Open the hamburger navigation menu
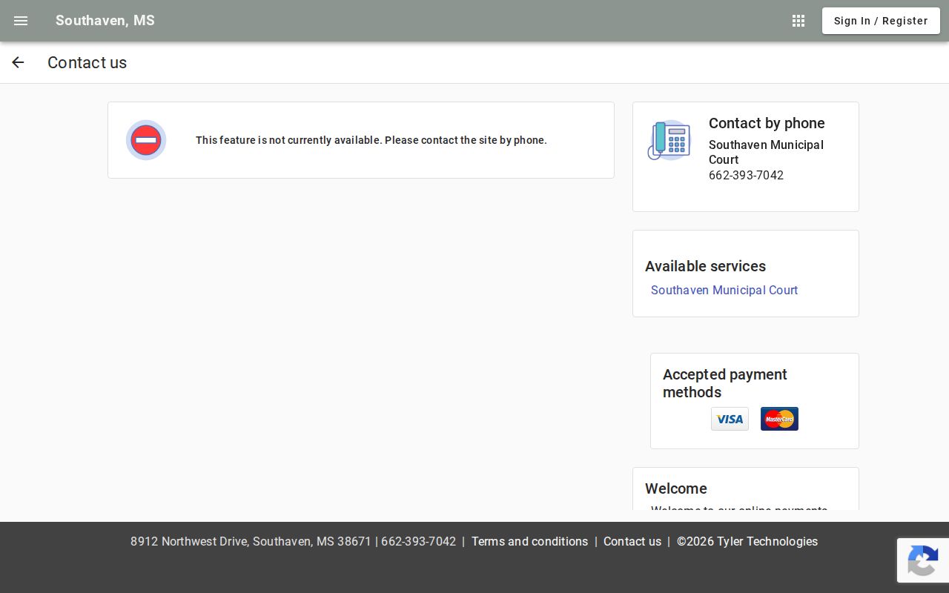The height and width of the screenshot is (593, 949). pos(21,21)
